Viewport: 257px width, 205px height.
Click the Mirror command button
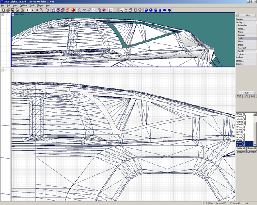point(241,42)
